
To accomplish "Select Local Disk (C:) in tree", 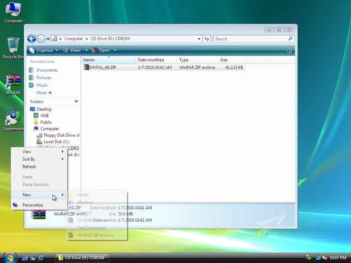I will coord(57,141).
